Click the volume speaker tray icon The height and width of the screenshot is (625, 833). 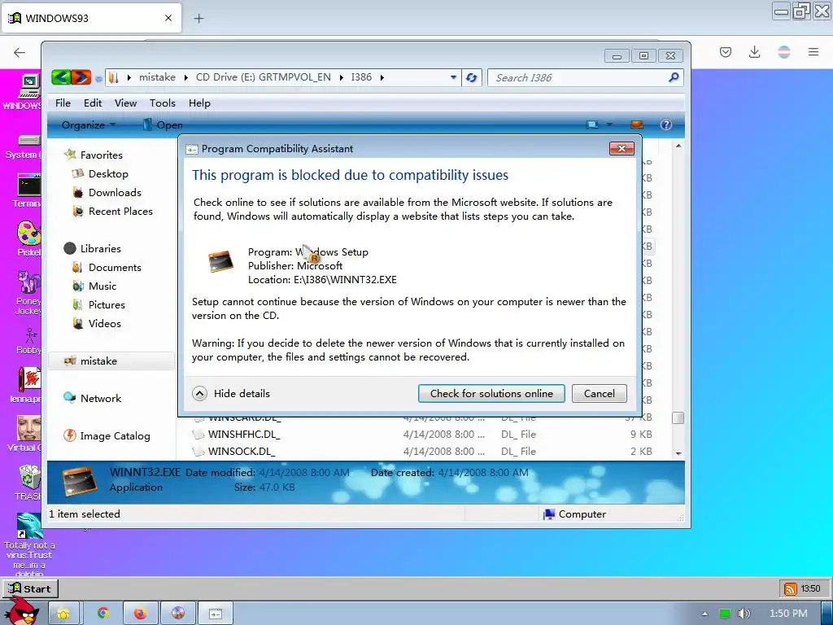click(744, 614)
